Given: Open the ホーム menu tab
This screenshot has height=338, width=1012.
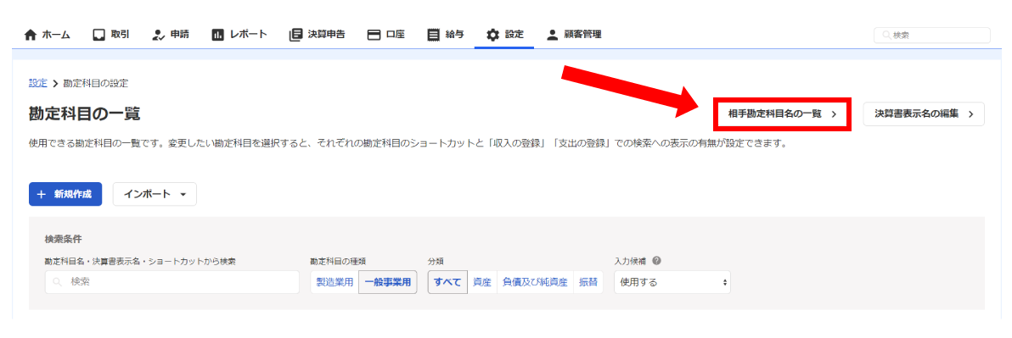Looking at the screenshot, I should [47, 35].
